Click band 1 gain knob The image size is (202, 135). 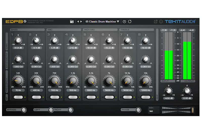point(18,40)
